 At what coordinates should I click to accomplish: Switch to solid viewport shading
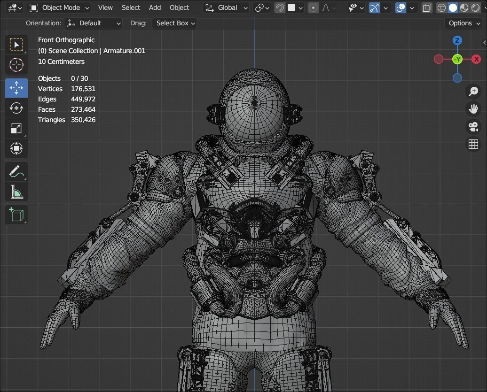click(x=453, y=8)
